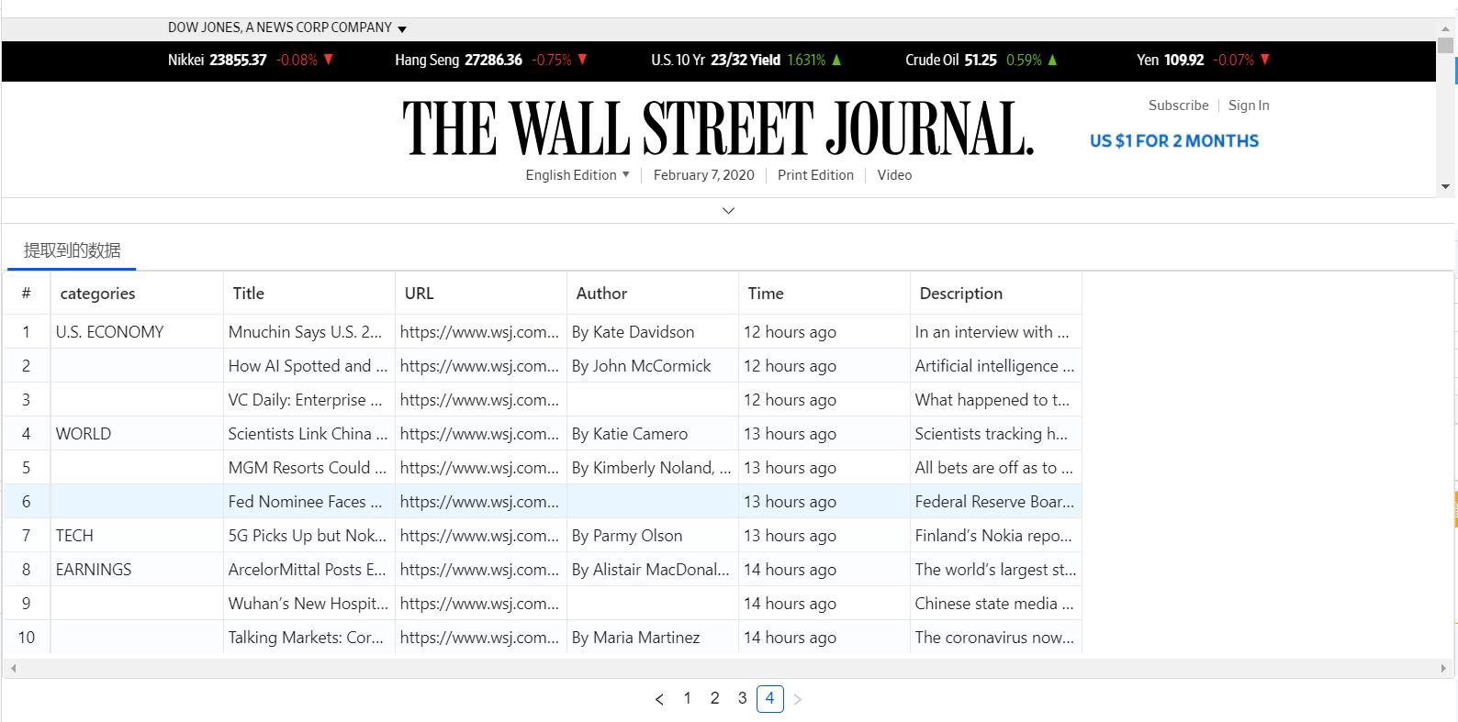
Task: Click the Crude Oil ticker quote
Action: [981, 60]
